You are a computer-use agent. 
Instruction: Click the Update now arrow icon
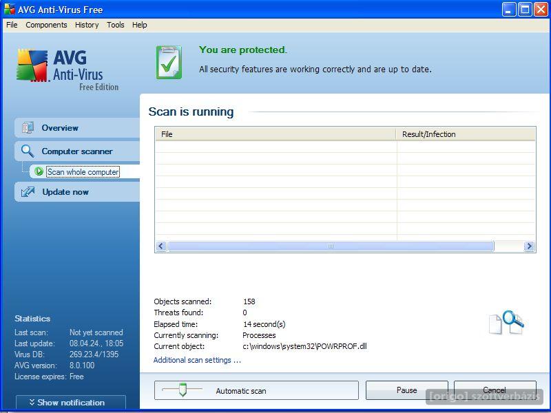pos(28,192)
